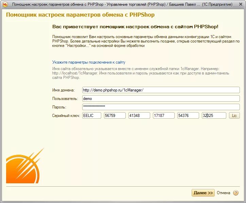Viewport: 246px width, 203px height.
Task: Focus the Пользователь field containing demo
Action: point(161,99)
